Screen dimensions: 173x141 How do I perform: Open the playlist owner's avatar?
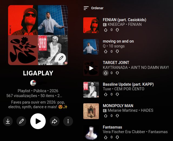[33, 83]
